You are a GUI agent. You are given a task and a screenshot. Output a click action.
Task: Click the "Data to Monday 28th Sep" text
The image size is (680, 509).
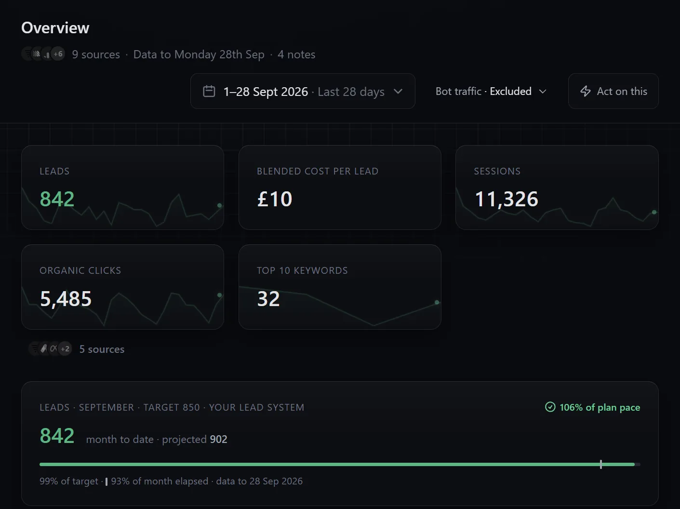point(199,54)
